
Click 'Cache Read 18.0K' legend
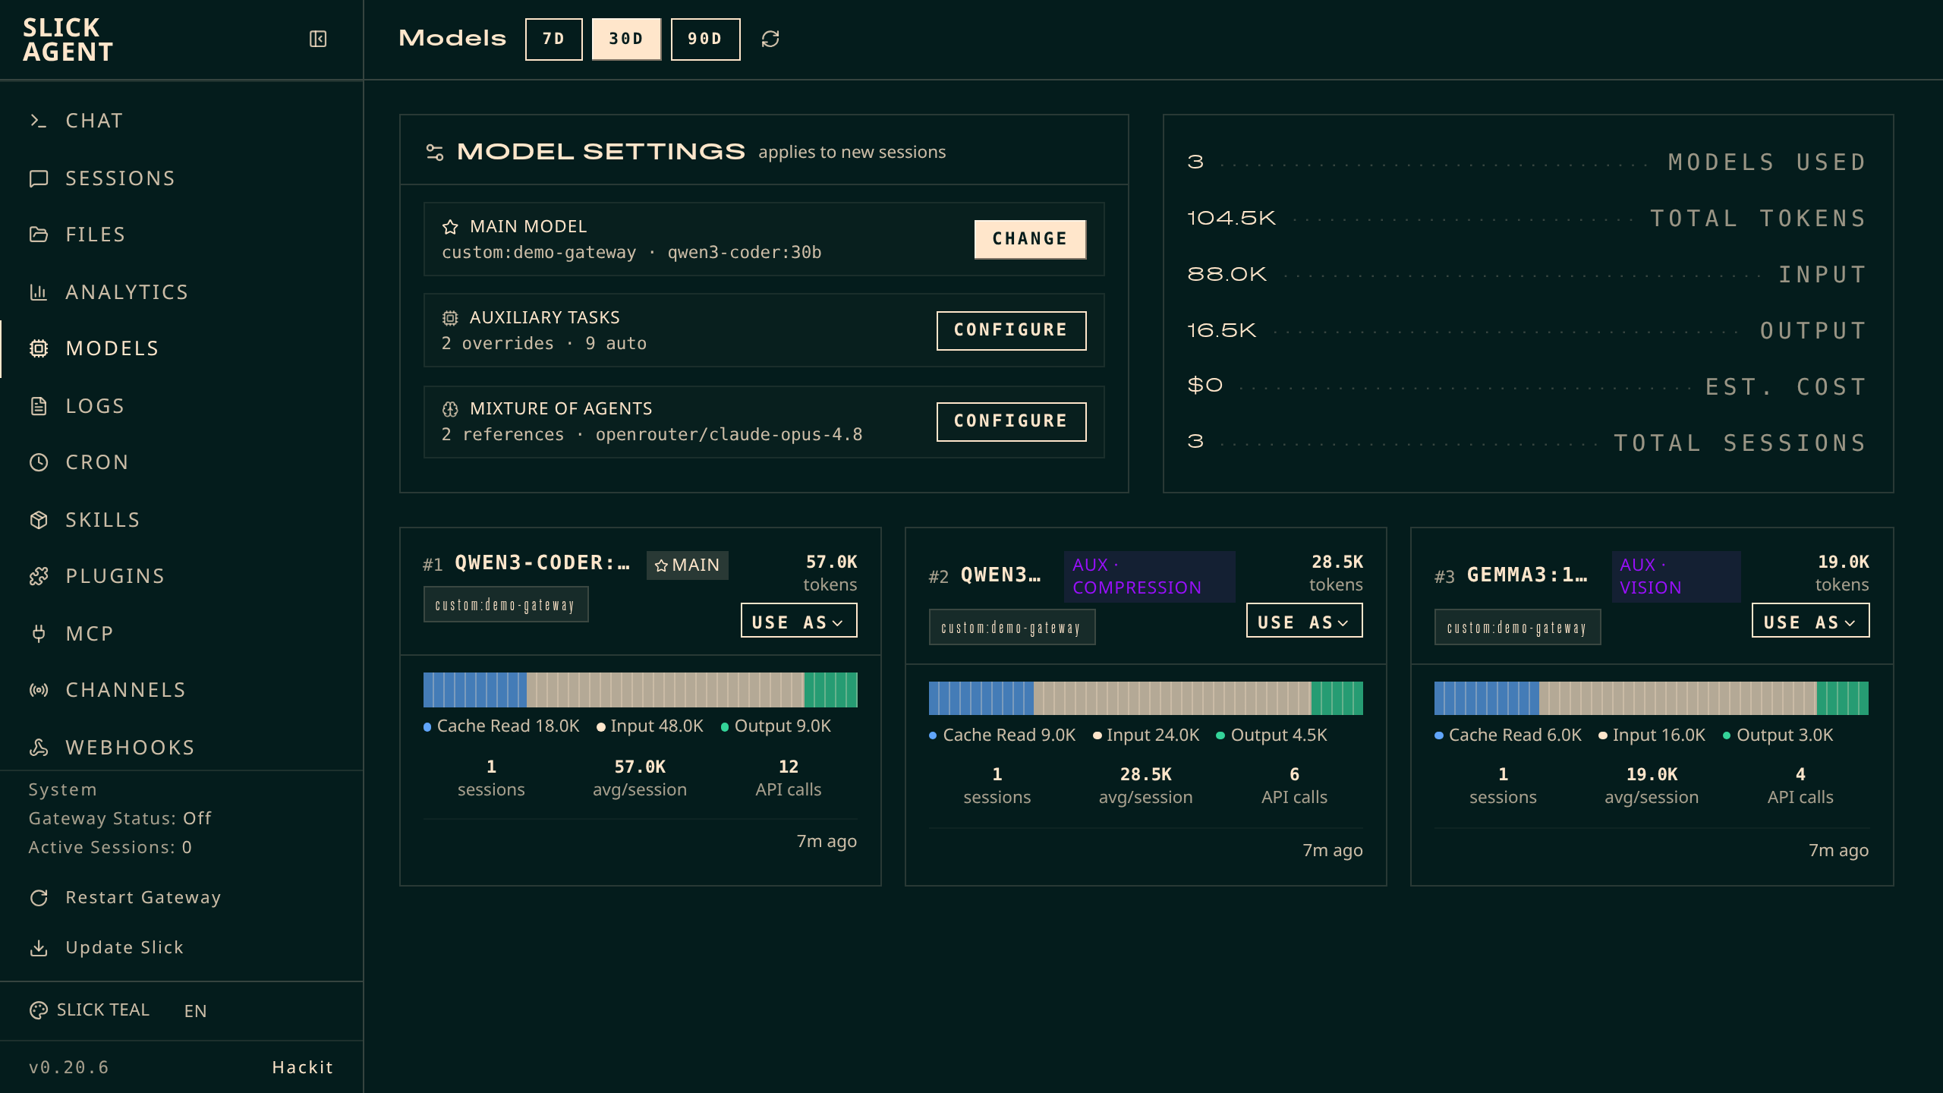point(502,726)
